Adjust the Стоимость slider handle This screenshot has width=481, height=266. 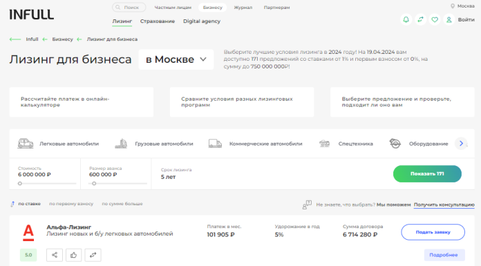coord(20,184)
